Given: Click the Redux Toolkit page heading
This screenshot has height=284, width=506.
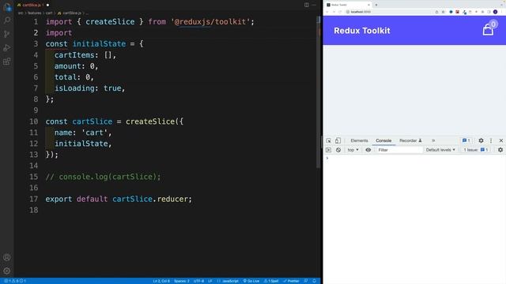Looking at the screenshot, I should pyautogui.click(x=362, y=31).
